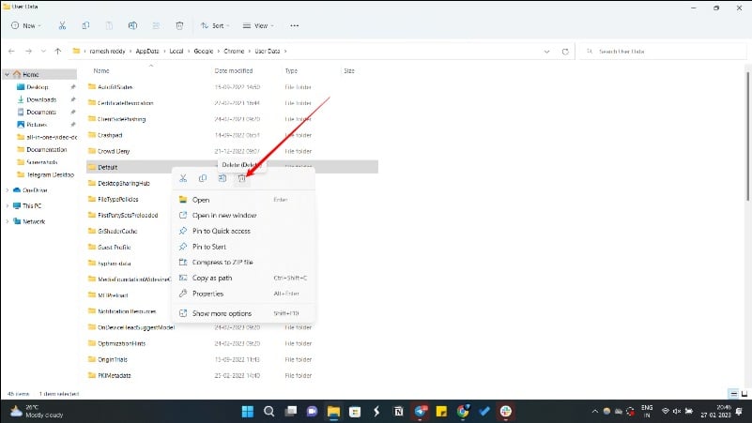
Task: Click Local in the breadcrumb path
Action: click(176, 52)
